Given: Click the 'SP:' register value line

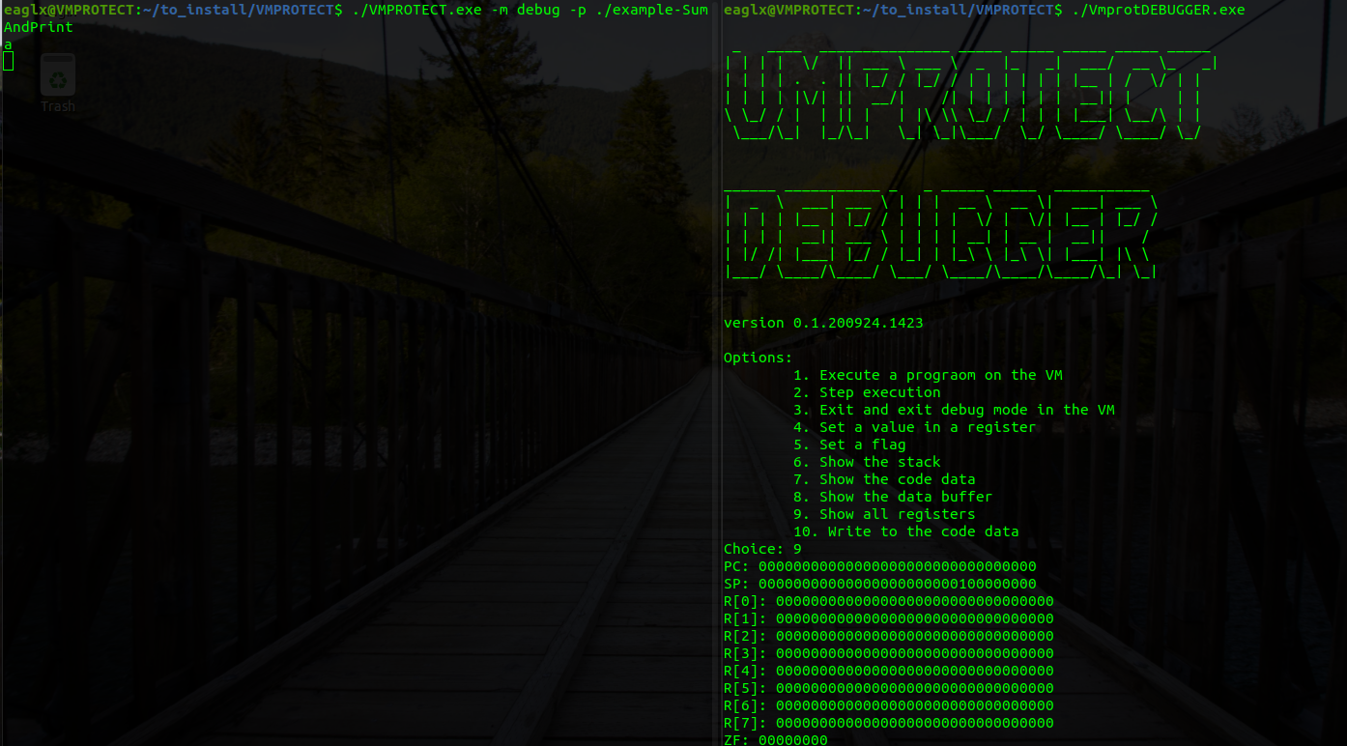Looking at the screenshot, I should [x=879, y=584].
